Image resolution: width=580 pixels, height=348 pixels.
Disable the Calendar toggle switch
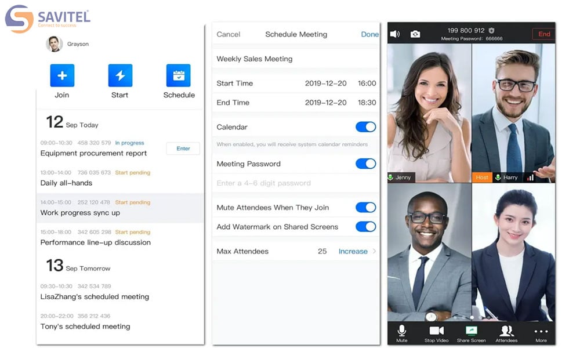pos(365,127)
